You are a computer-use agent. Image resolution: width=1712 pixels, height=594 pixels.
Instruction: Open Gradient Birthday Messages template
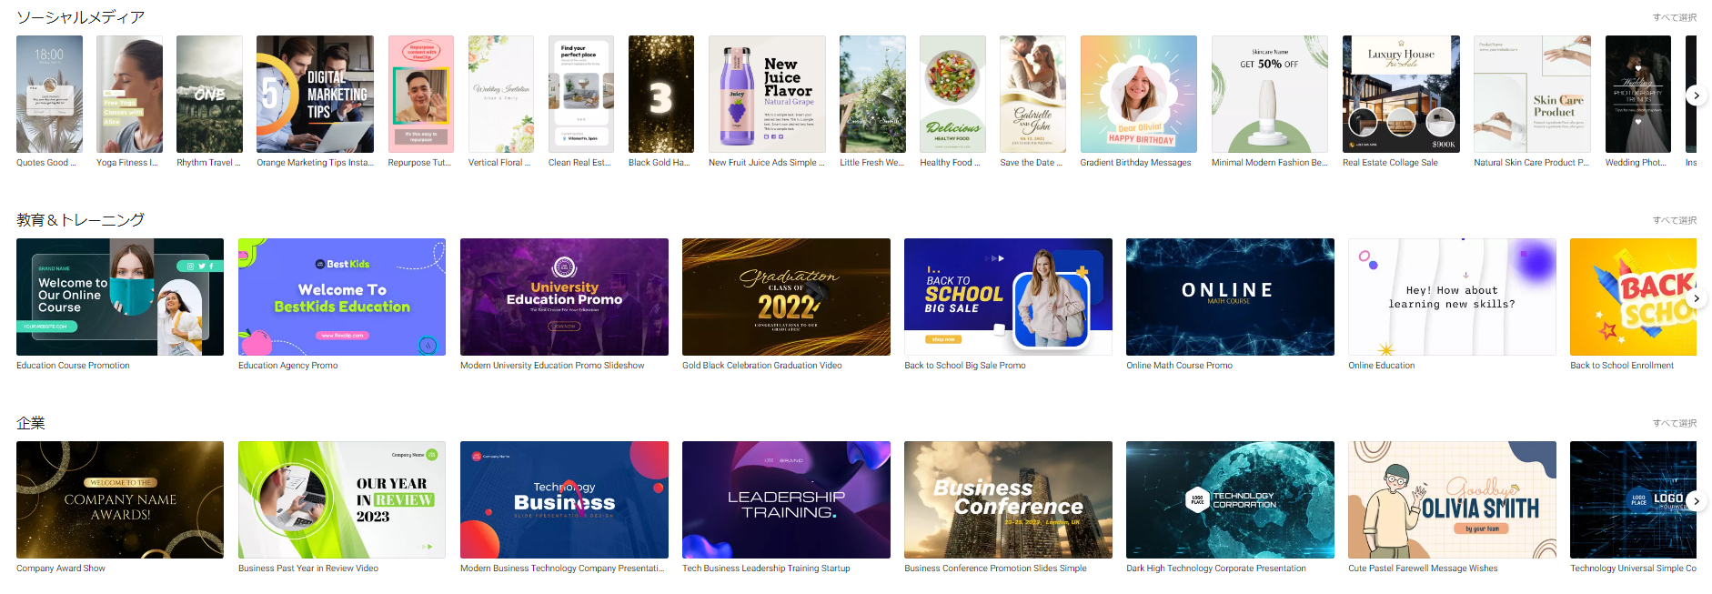(1138, 95)
